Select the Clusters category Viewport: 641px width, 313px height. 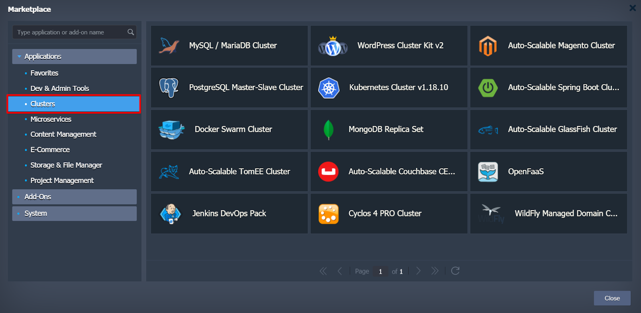74,104
